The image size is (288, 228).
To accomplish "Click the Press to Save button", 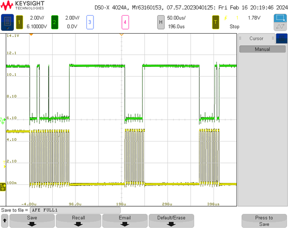I will click(x=264, y=221).
